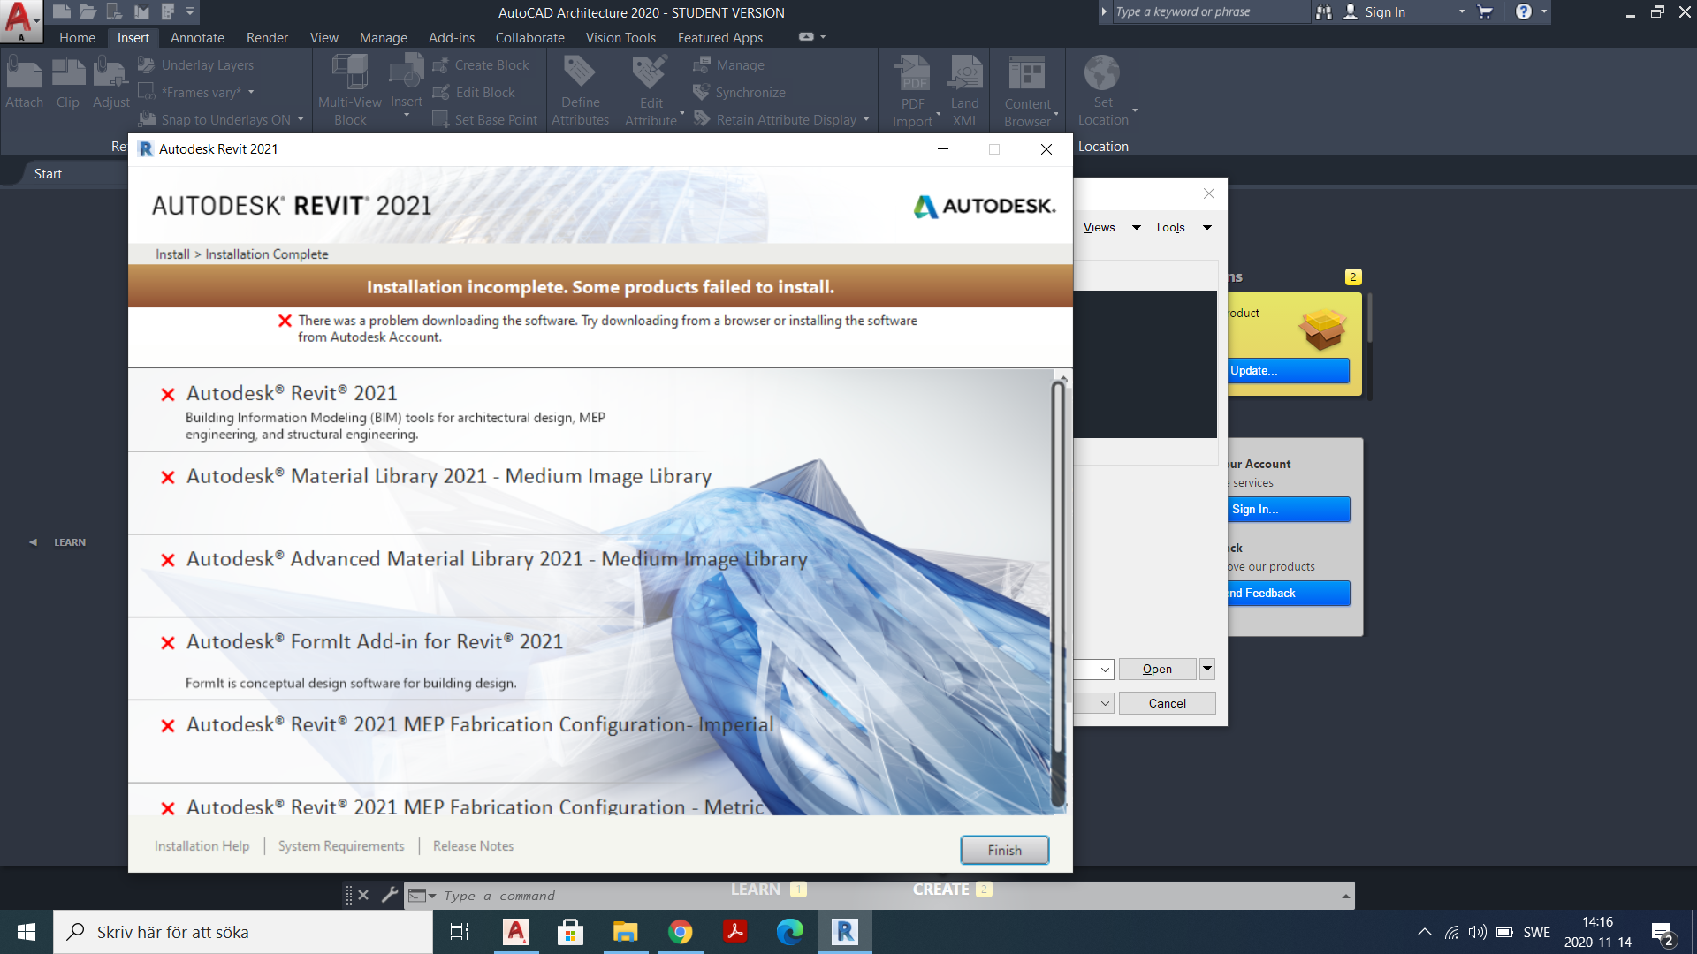
Task: Expand the quick access toolbar customize arrow
Action: 190,11
